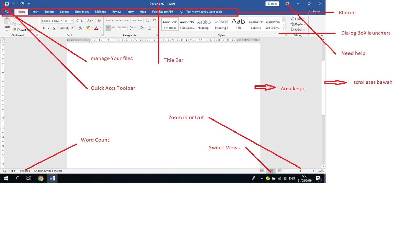Click the Undo arrow icon

tap(14, 4)
